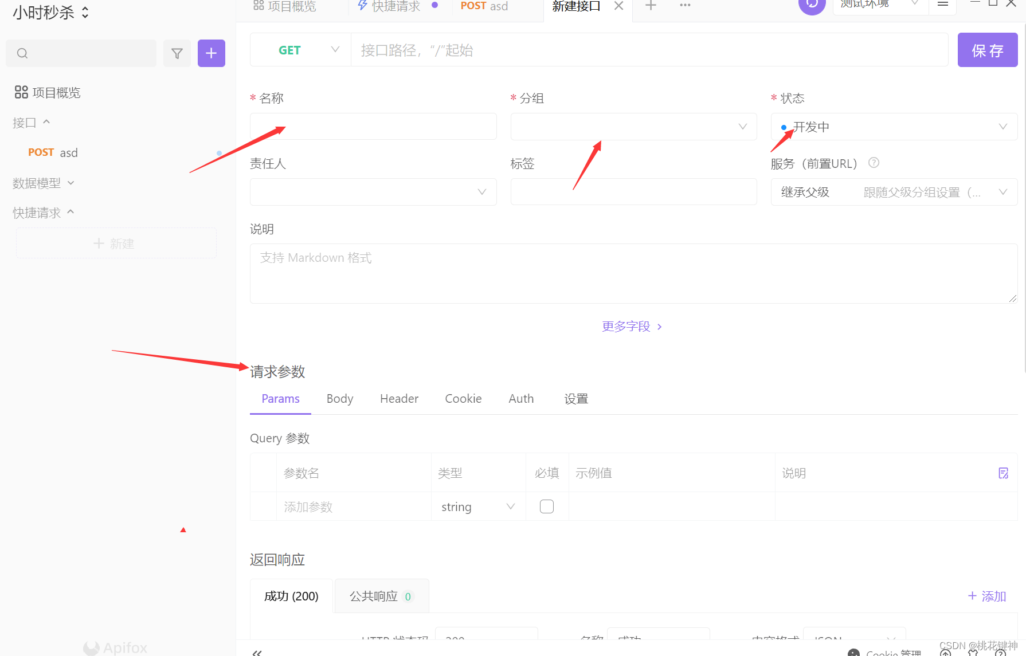Collapse the 快捷请求 section
Viewport: 1026px width, 656px height.
44,213
